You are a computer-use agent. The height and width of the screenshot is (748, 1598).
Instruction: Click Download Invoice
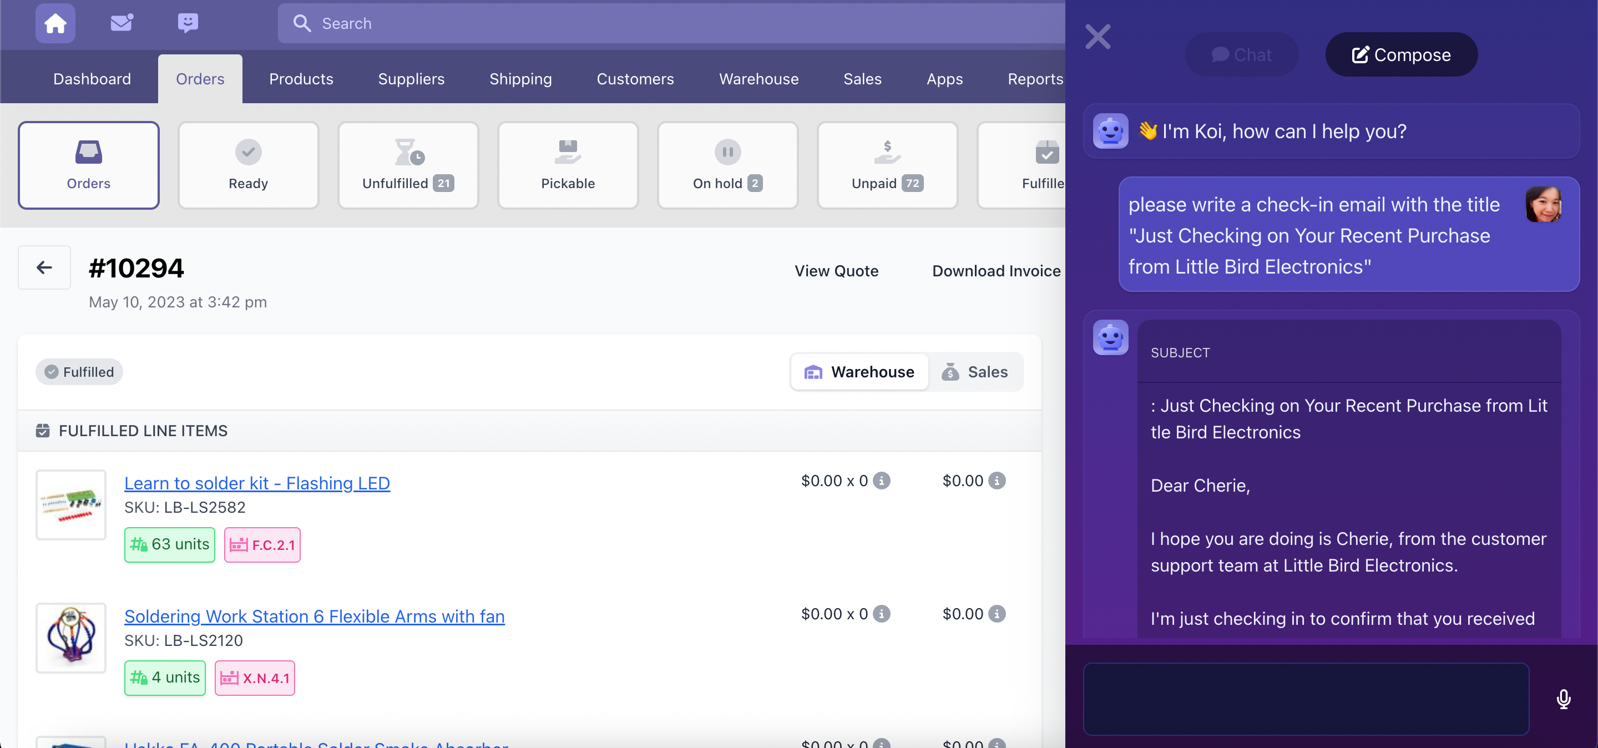(x=995, y=271)
